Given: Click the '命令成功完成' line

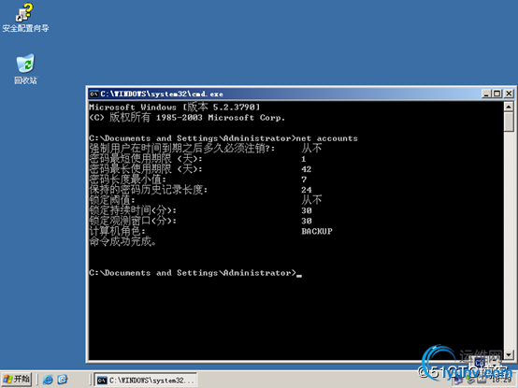Looking at the screenshot, I should (x=122, y=242).
